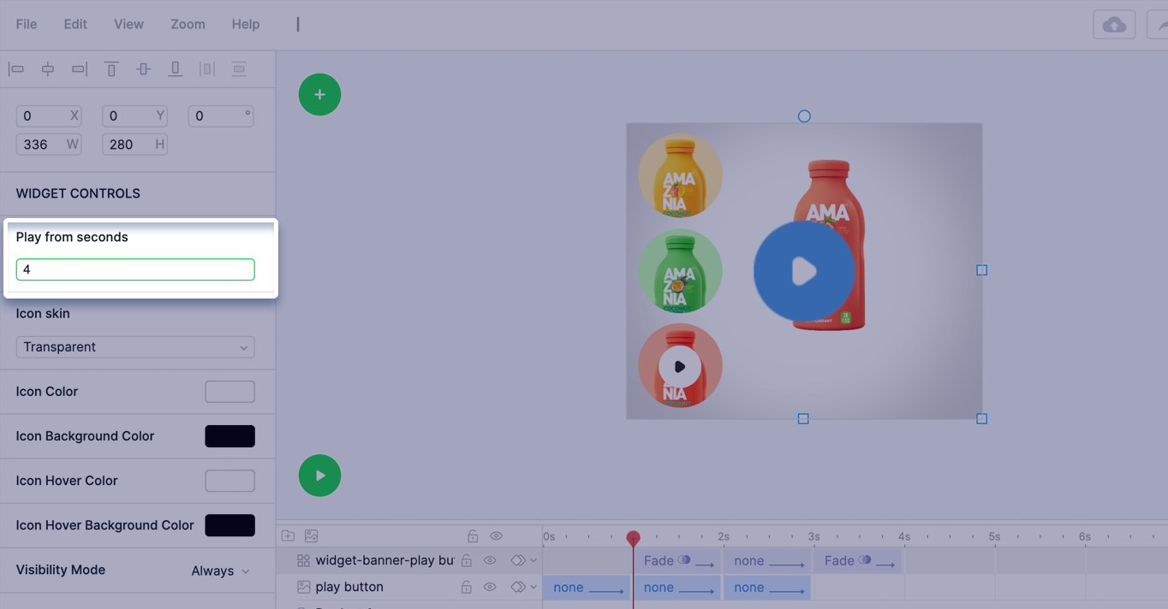This screenshot has width=1168, height=609.
Task: Click the 2s mark on timeline ruler
Action: point(724,537)
